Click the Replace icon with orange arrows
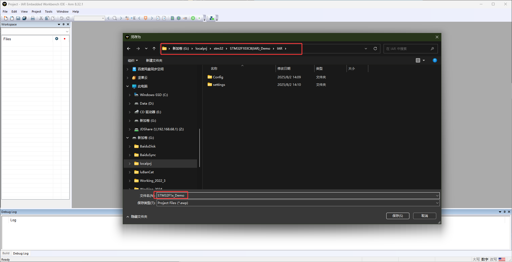Viewport: 512px width, 262px height. (127, 18)
